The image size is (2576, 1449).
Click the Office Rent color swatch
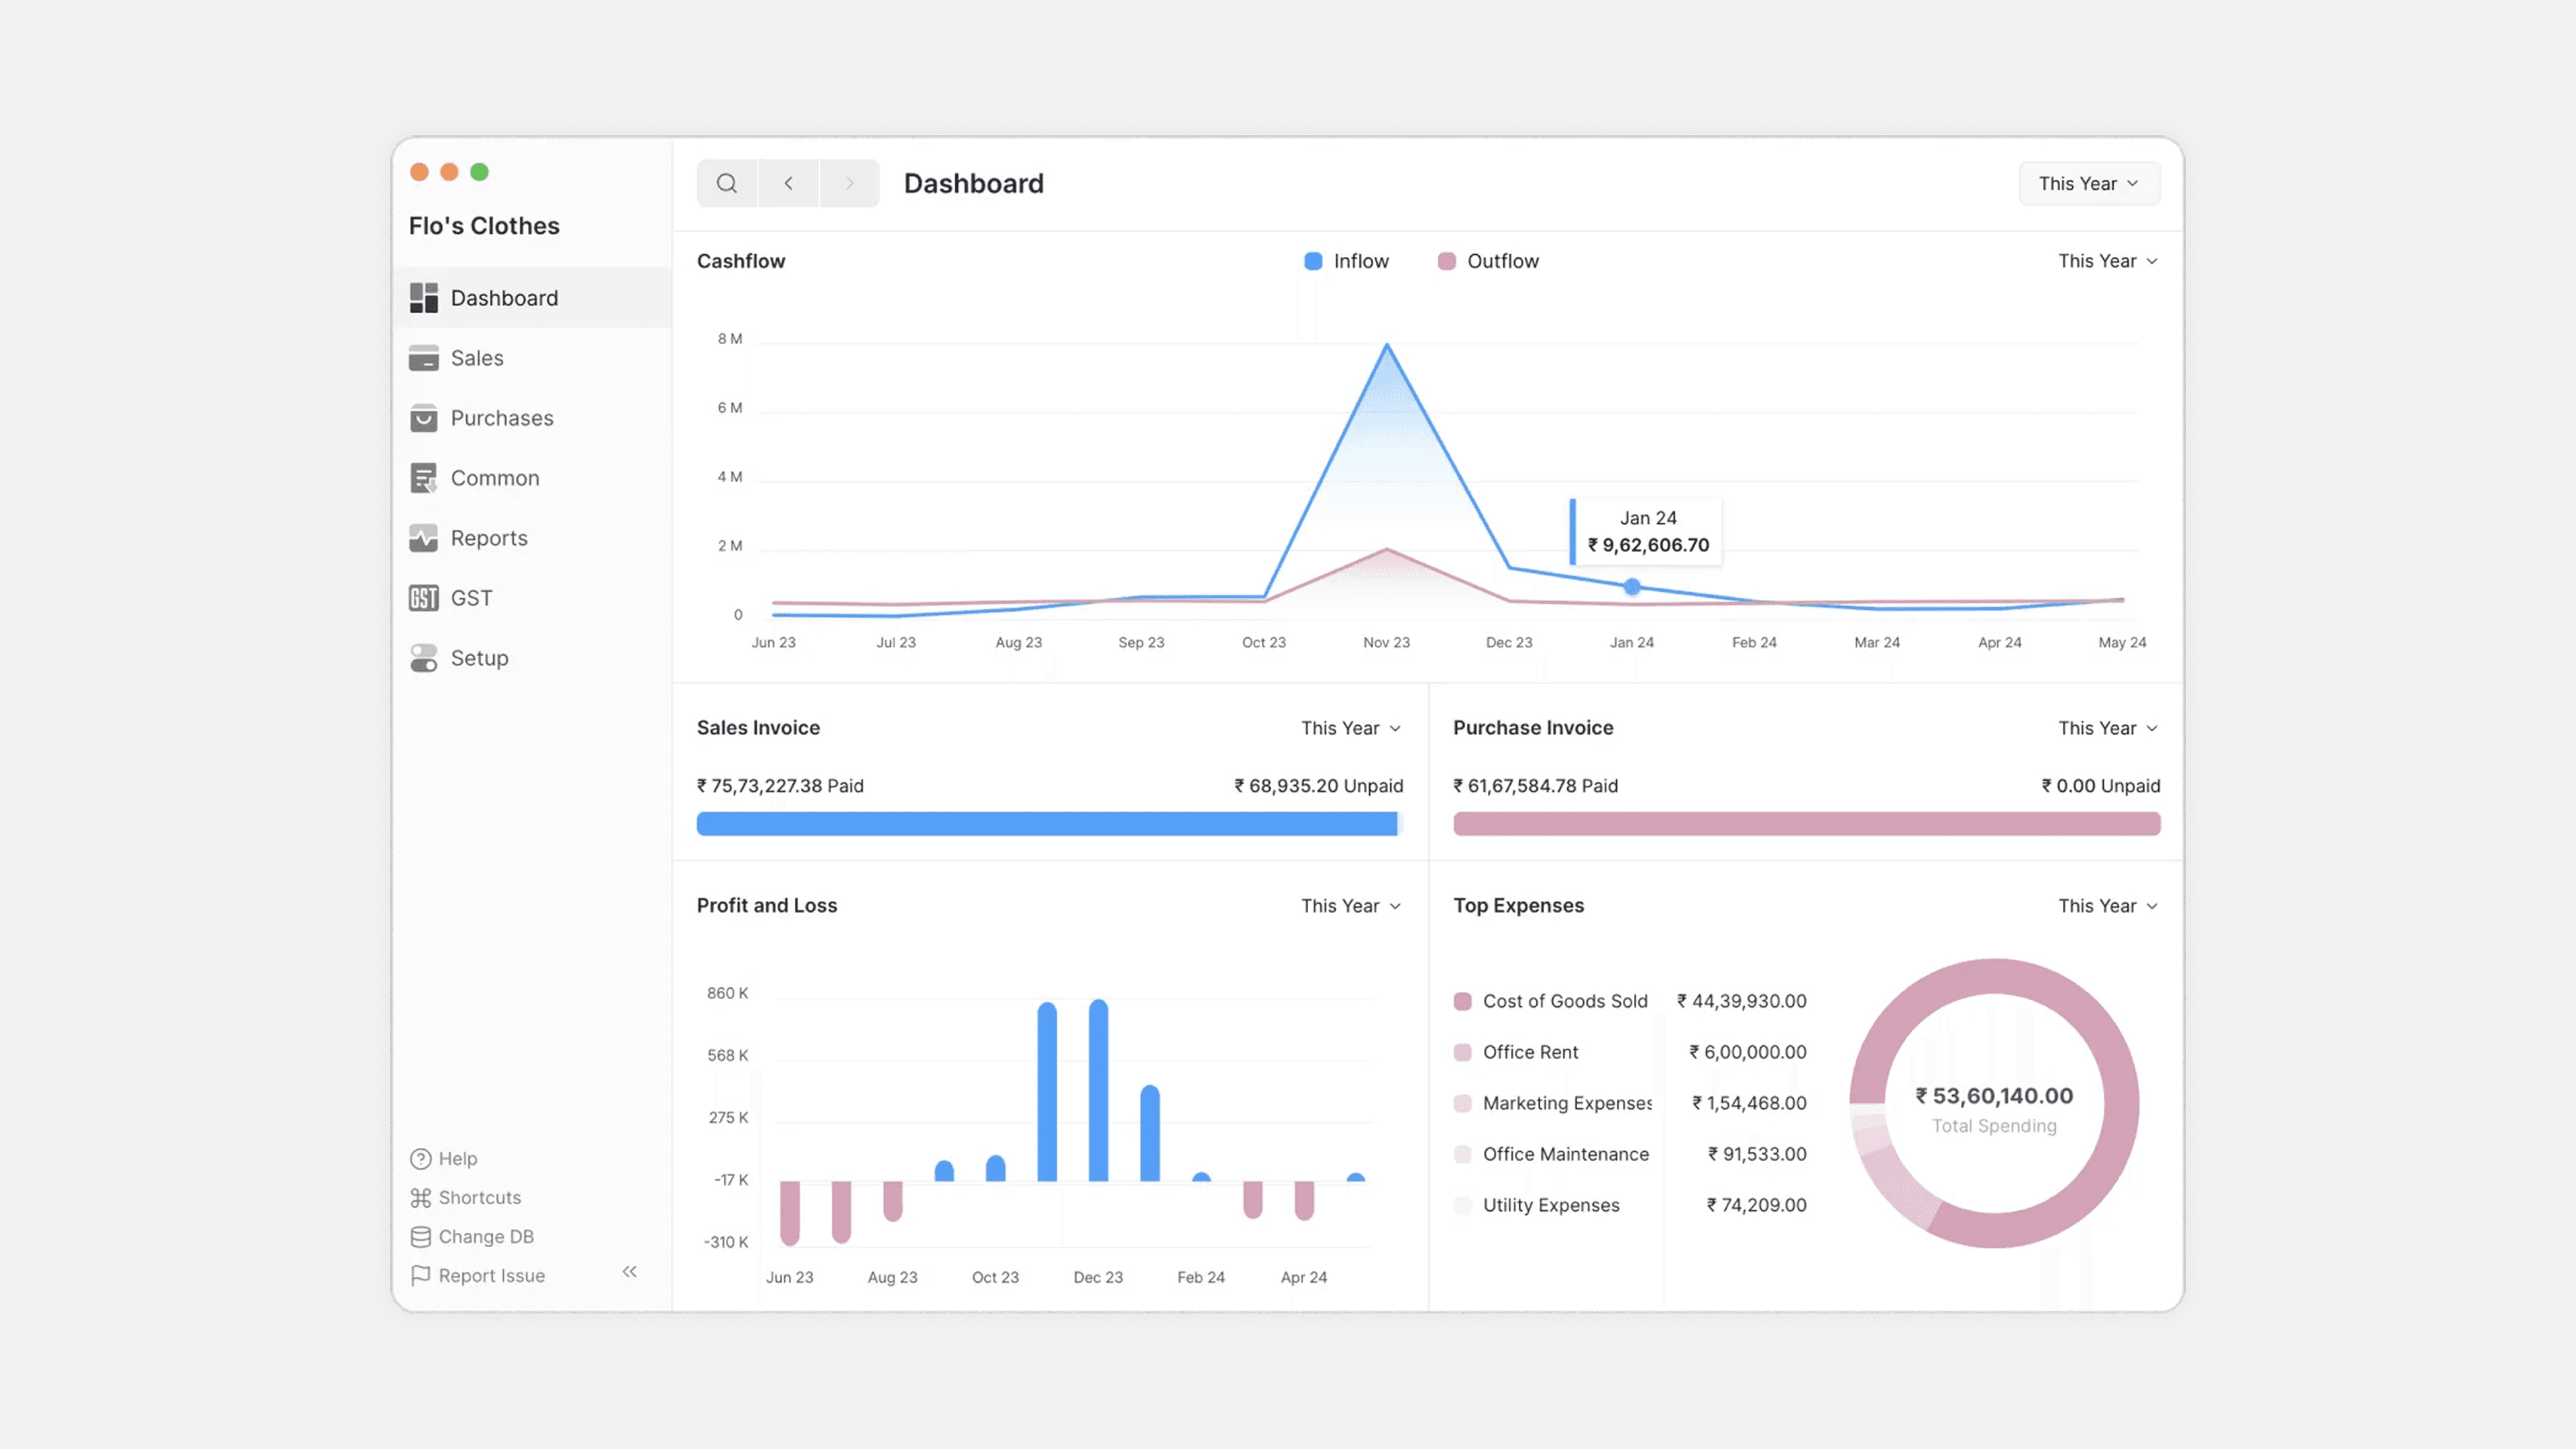point(1462,1052)
